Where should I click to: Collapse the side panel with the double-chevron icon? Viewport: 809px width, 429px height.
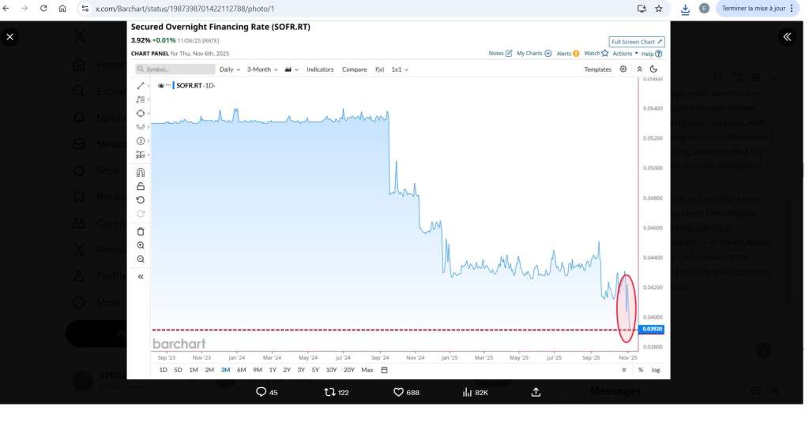click(x=786, y=36)
